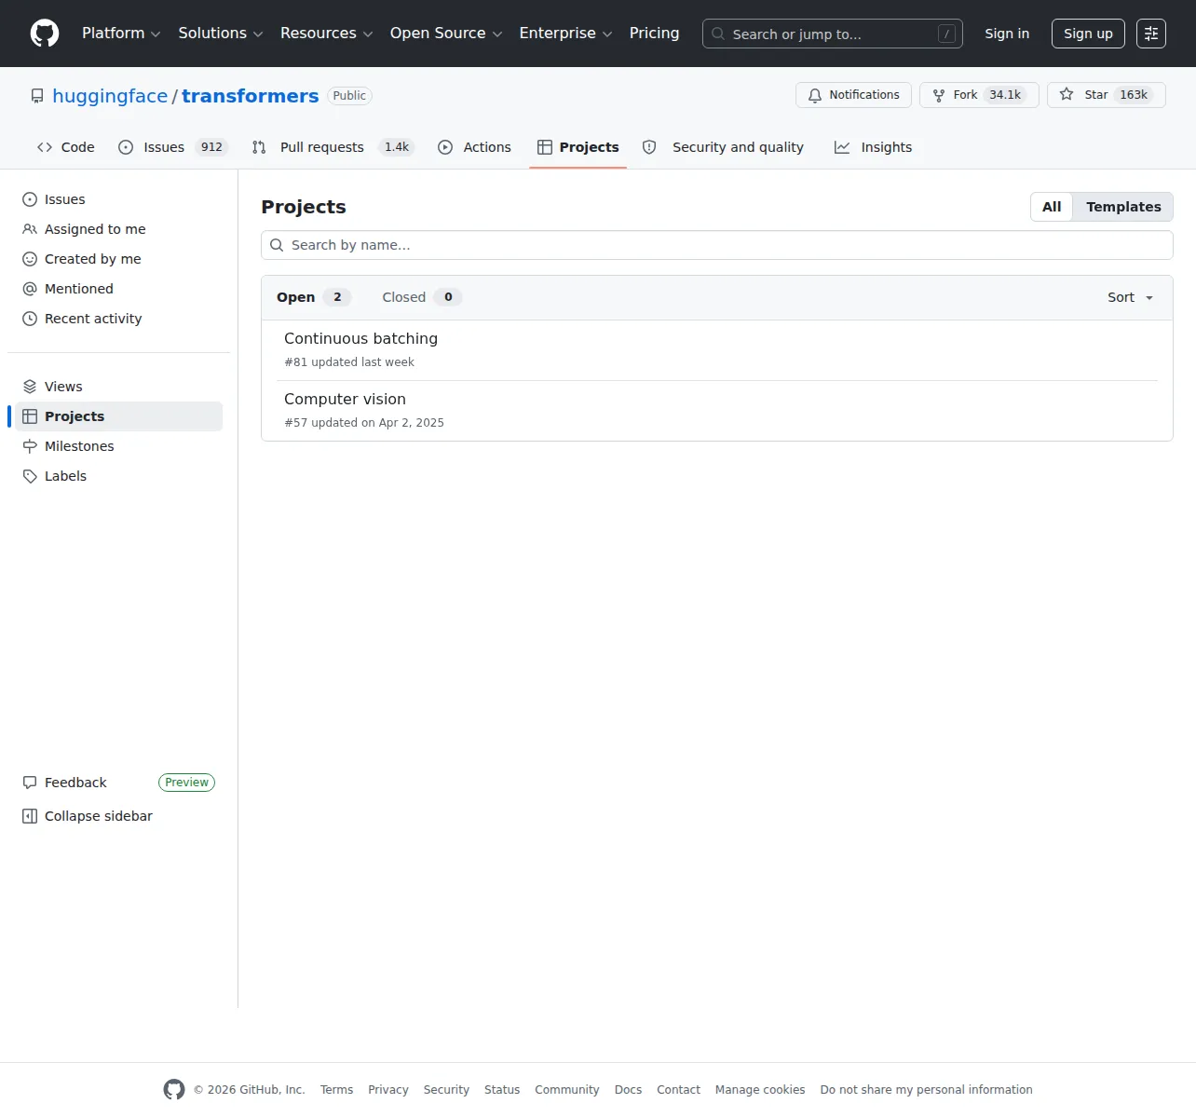The image size is (1196, 1117).
Task: Click the bell icon in Notifications
Action: click(x=815, y=95)
